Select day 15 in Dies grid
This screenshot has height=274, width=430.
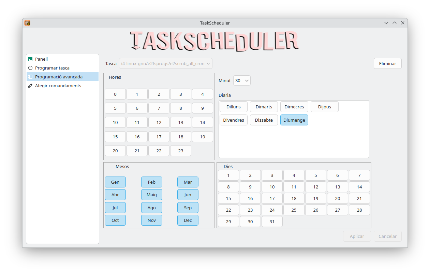tap(228, 198)
